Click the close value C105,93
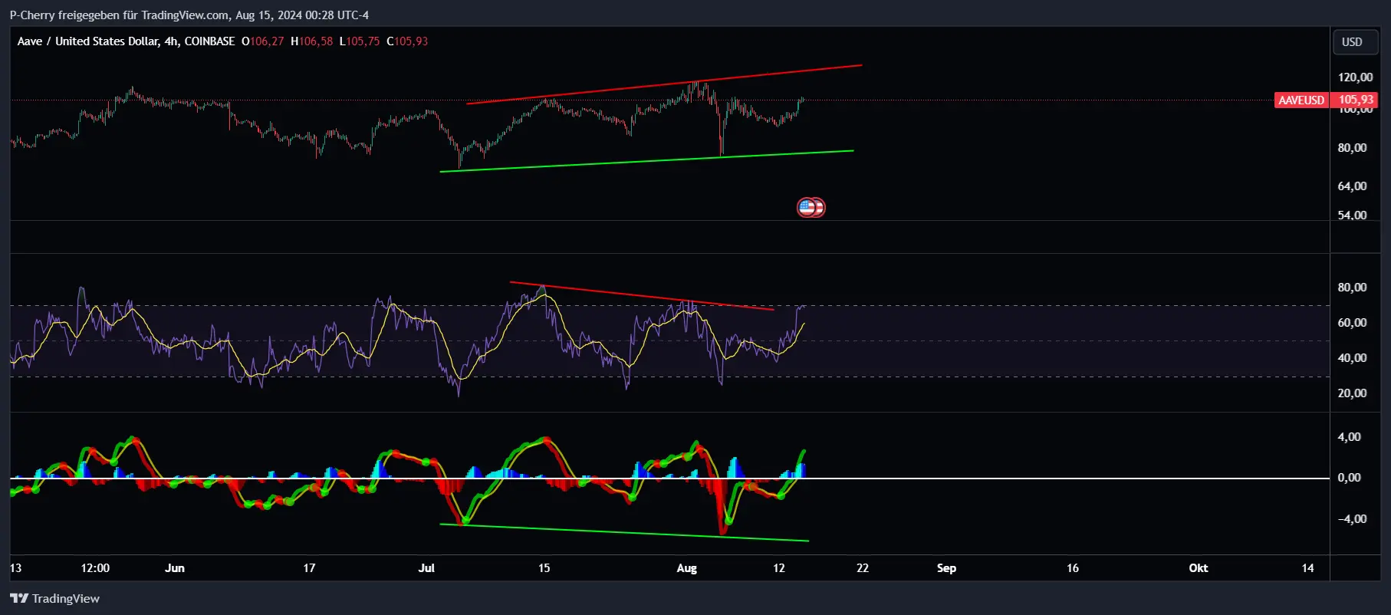Image resolution: width=1391 pixels, height=615 pixels. click(407, 41)
